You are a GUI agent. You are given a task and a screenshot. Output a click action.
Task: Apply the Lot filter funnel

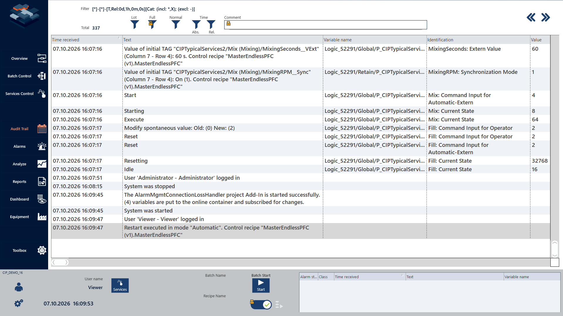pyautogui.click(x=134, y=25)
